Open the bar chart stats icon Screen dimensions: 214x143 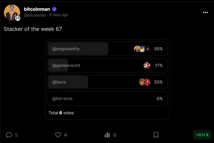(107, 135)
